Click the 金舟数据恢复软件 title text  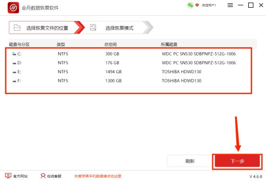click(40, 8)
